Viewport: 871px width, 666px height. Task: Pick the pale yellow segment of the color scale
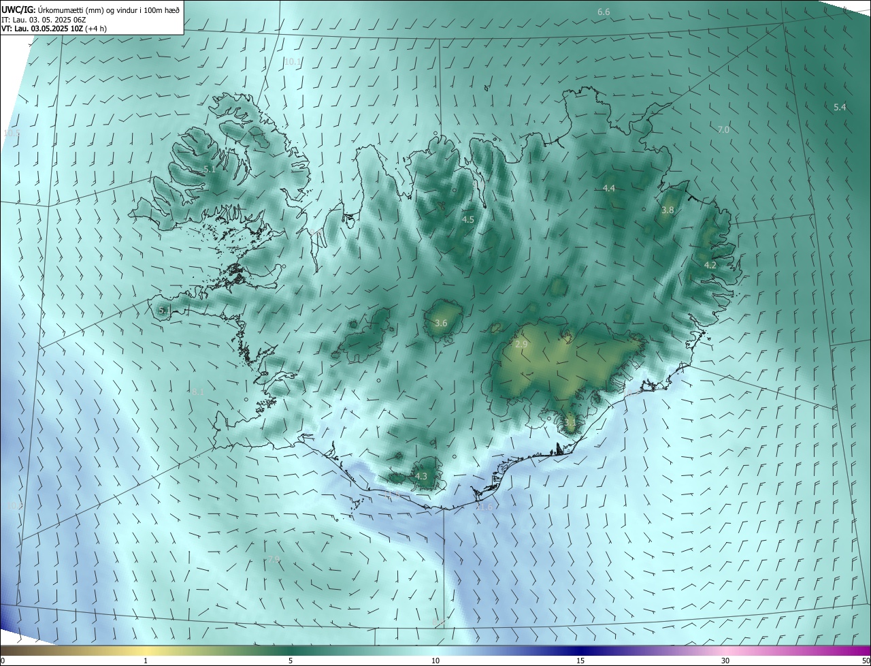pyautogui.click(x=146, y=650)
